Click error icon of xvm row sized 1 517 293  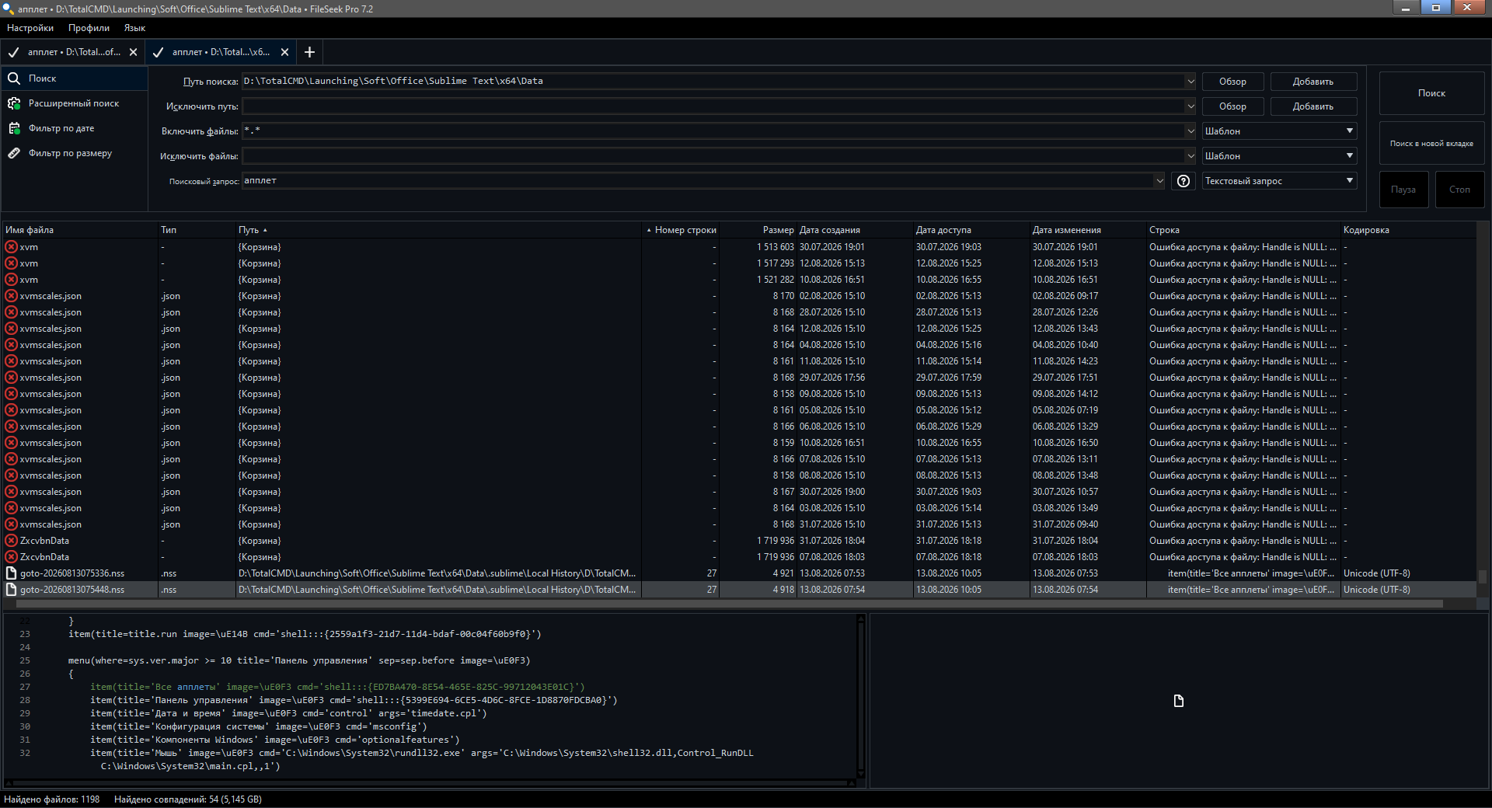click(x=11, y=263)
